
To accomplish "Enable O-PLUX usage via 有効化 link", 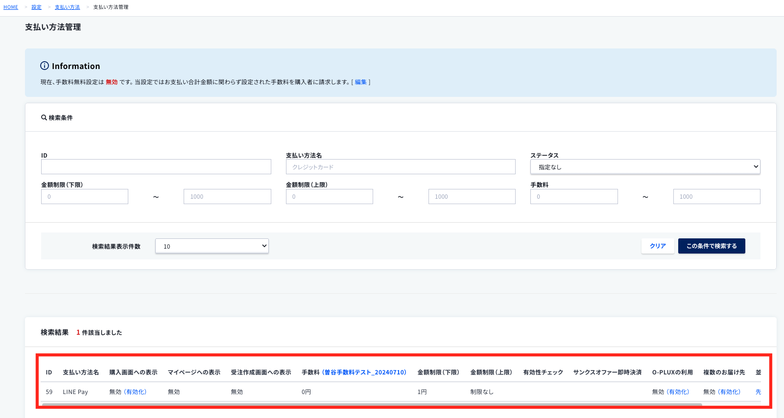I will [678, 392].
